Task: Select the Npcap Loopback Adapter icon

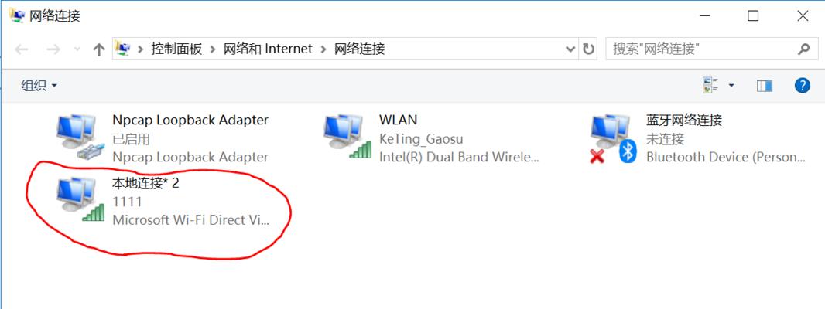Action: tap(77, 137)
